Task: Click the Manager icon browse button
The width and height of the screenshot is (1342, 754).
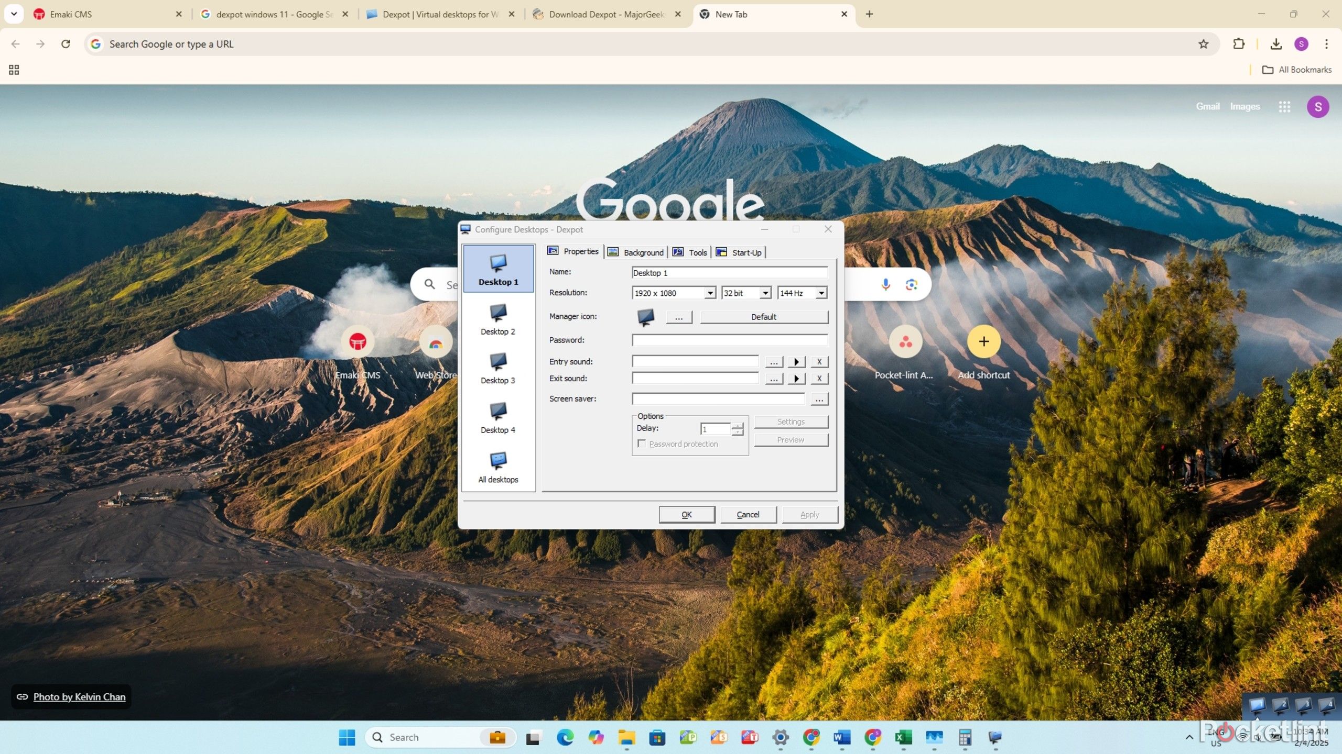Action: tap(679, 317)
